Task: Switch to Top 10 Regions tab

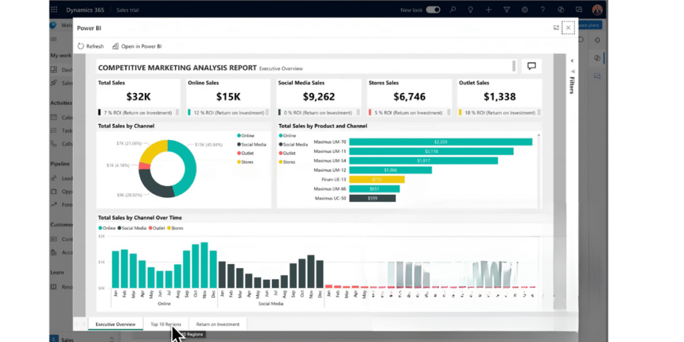Action: [166, 324]
